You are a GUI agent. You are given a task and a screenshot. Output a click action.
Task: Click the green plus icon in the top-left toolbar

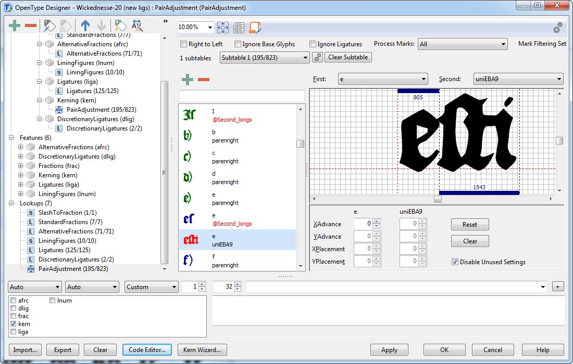[x=15, y=25]
